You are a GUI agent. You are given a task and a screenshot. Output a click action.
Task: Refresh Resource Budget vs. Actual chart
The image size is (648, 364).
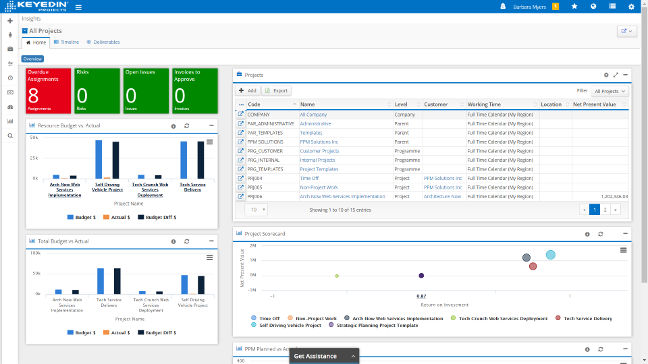coord(187,126)
